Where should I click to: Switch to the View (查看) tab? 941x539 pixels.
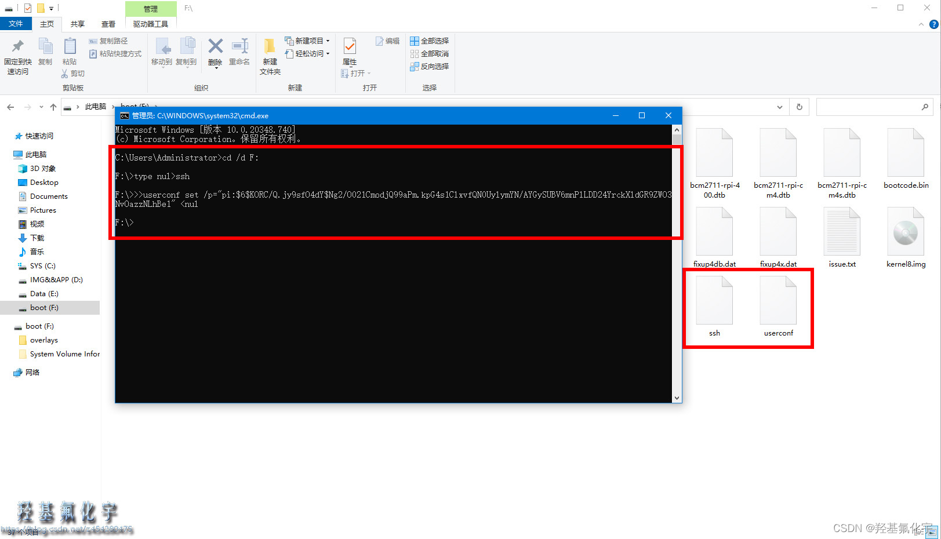pos(108,24)
